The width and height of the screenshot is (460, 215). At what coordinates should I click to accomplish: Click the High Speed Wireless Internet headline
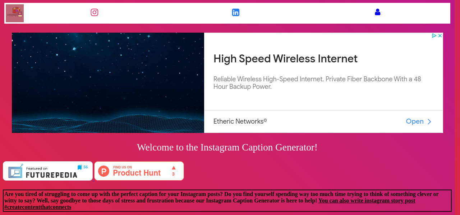pyautogui.click(x=285, y=59)
